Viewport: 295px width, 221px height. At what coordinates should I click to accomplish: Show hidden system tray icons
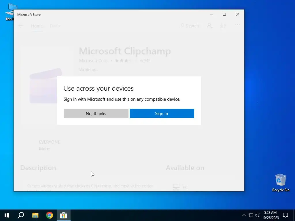244,215
